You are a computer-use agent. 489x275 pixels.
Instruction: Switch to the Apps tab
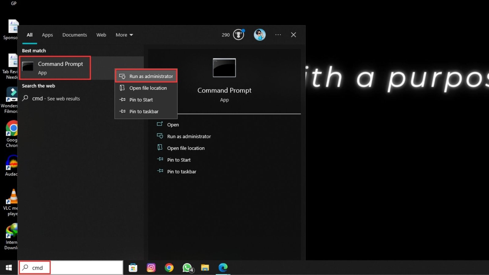47,35
